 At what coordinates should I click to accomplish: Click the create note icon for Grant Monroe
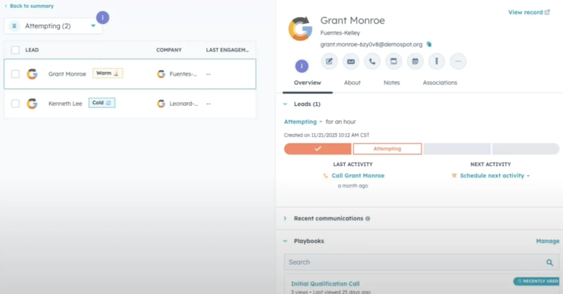click(x=329, y=61)
